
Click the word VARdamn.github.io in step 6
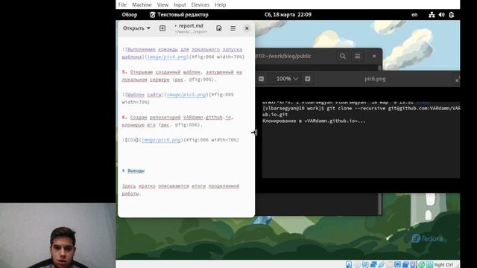(x=207, y=118)
